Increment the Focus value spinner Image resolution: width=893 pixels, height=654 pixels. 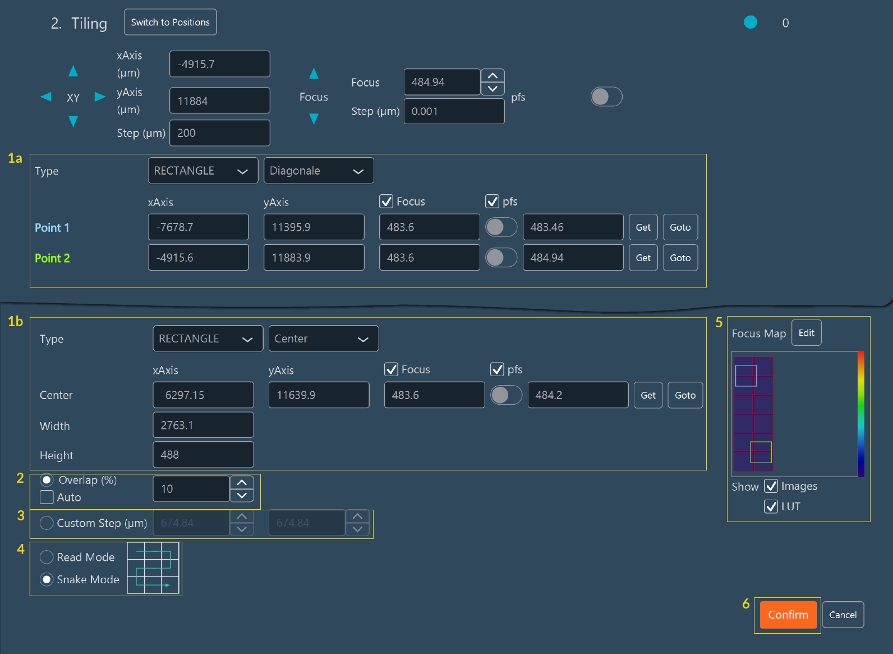[492, 76]
